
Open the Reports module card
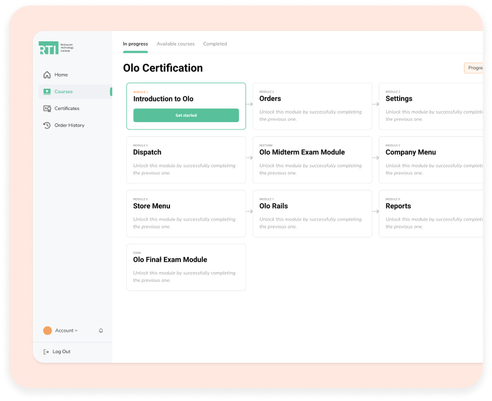coord(431,214)
